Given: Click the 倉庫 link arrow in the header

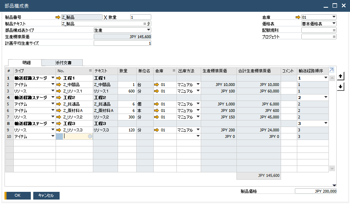Looking at the screenshot, I should [x=298, y=17].
